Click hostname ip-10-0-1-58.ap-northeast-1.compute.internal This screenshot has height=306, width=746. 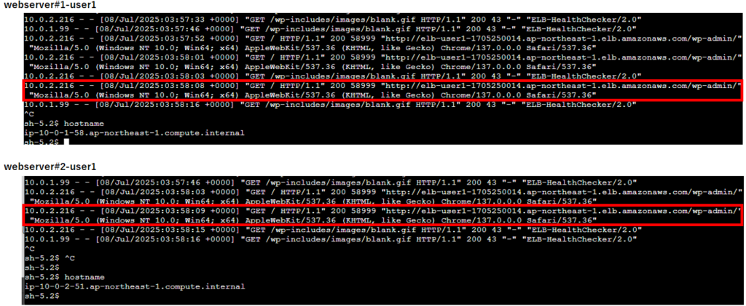click(134, 133)
